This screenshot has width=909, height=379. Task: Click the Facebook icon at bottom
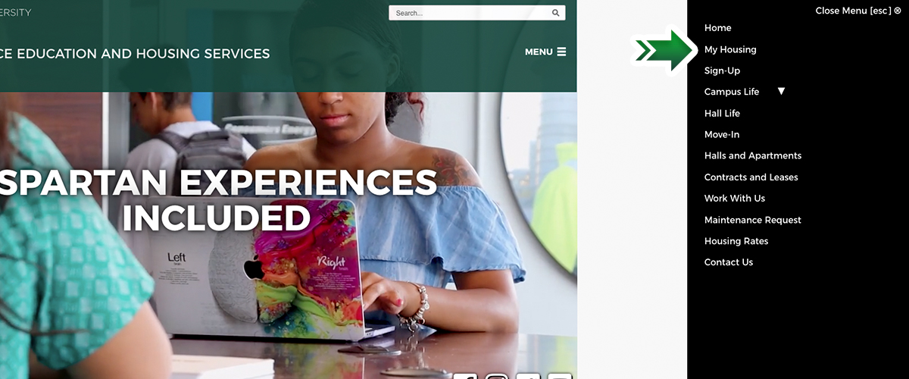465,376
